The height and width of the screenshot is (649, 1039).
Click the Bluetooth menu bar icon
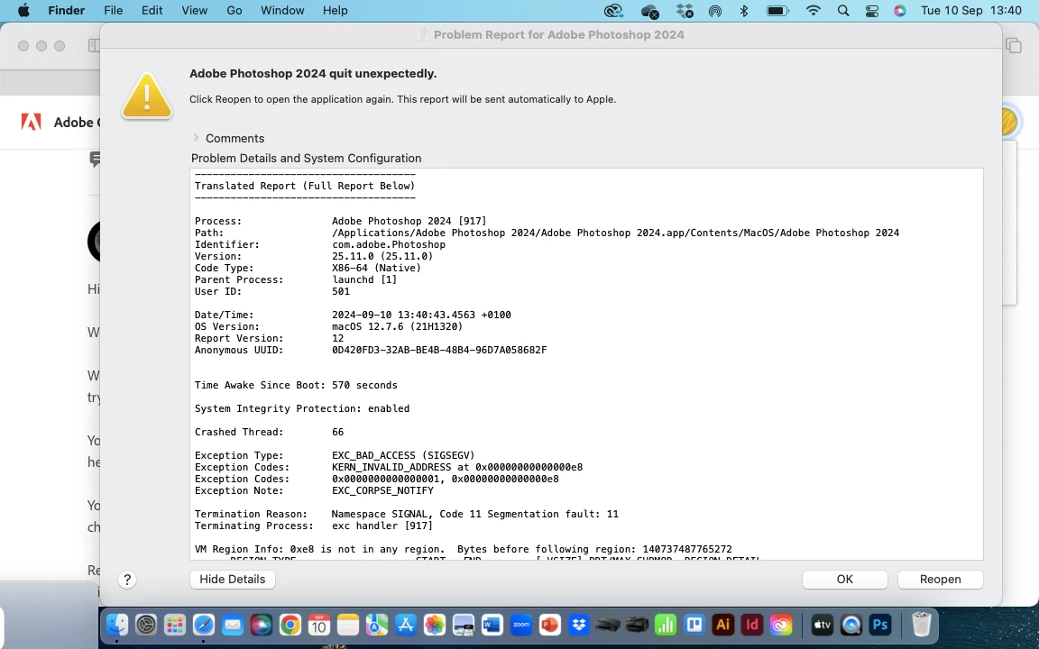(743, 11)
